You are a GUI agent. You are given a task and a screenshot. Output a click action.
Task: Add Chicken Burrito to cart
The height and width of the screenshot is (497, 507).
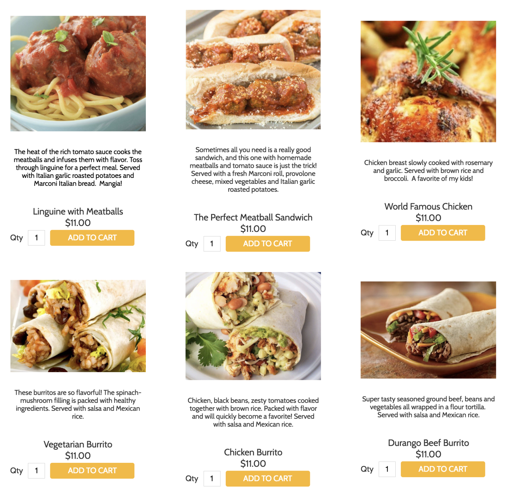268,479
